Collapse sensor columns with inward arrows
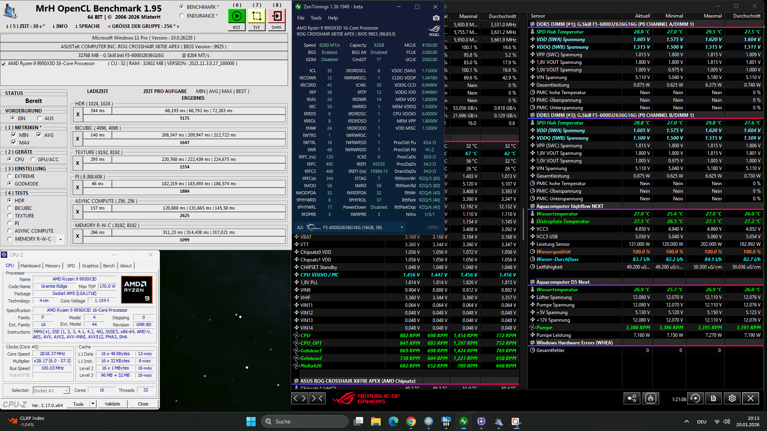The image size is (767, 431). 317,398
